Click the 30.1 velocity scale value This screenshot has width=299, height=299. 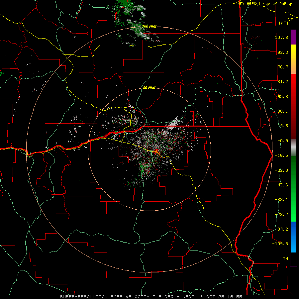[283, 111]
